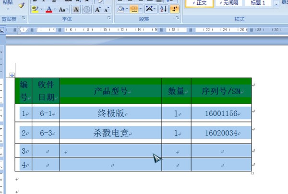Click the date cell 6-3
The width and height of the screenshot is (288, 194).
[46, 133]
